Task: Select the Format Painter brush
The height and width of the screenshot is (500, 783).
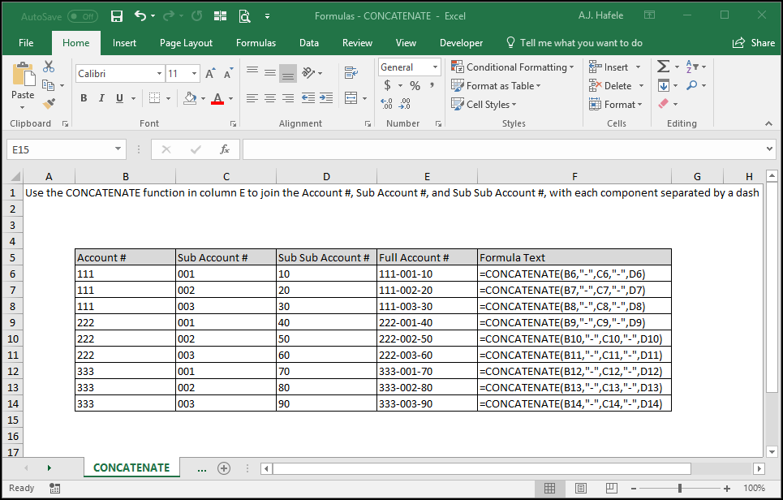Action: point(49,104)
